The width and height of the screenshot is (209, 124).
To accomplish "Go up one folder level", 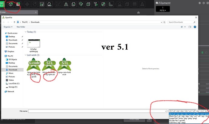I will point(15,22).
